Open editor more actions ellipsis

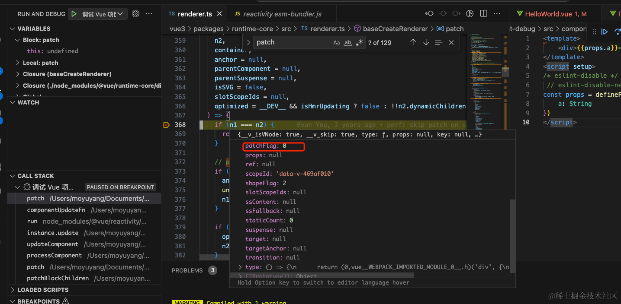pos(498,14)
